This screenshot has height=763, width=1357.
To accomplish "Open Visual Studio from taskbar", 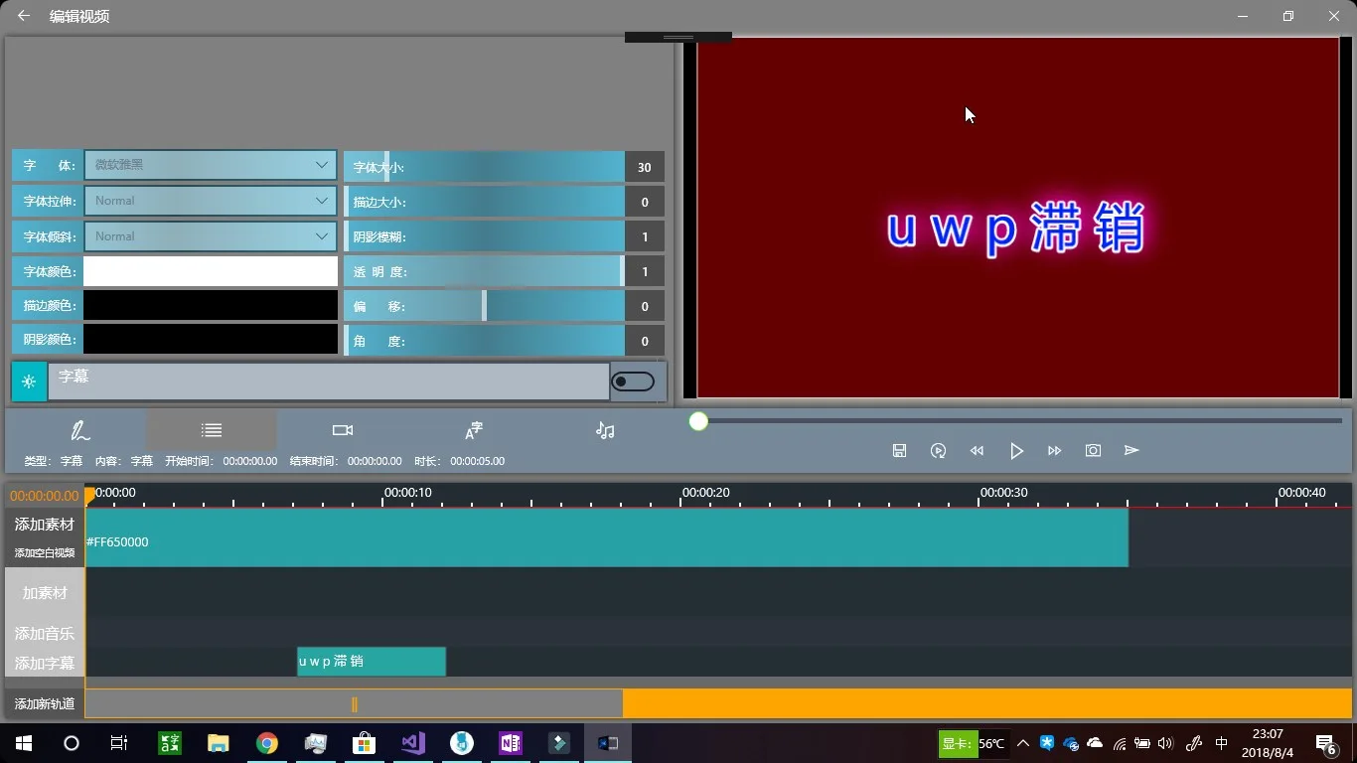I will [x=413, y=743].
